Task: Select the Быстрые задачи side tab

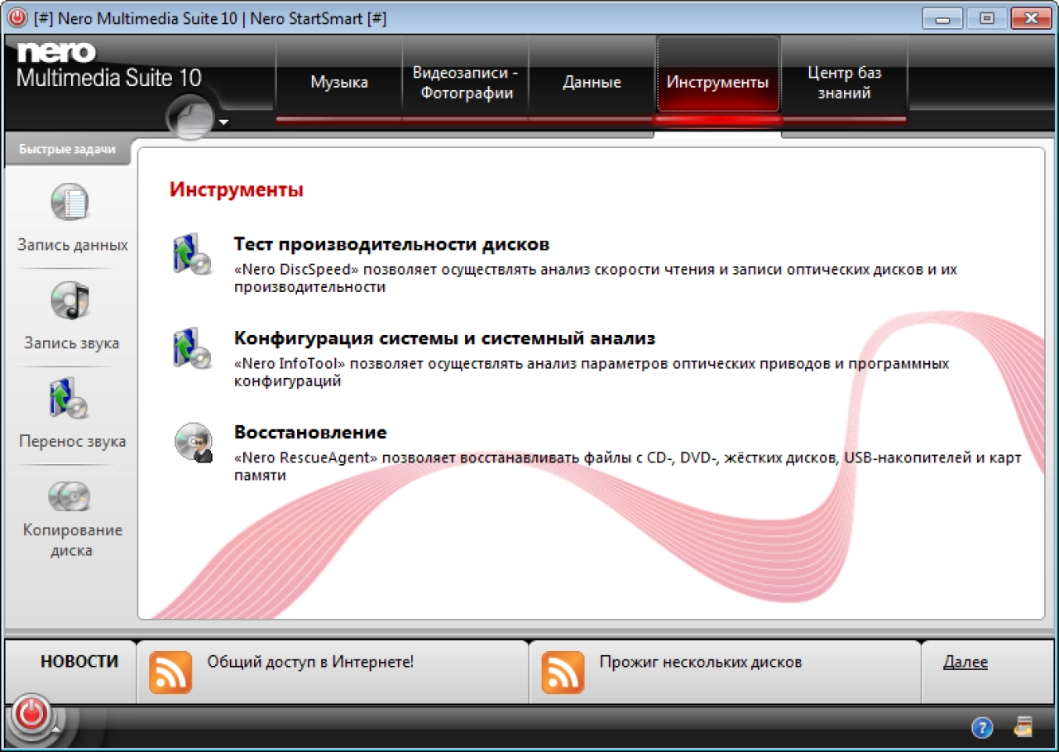Action: point(67,150)
